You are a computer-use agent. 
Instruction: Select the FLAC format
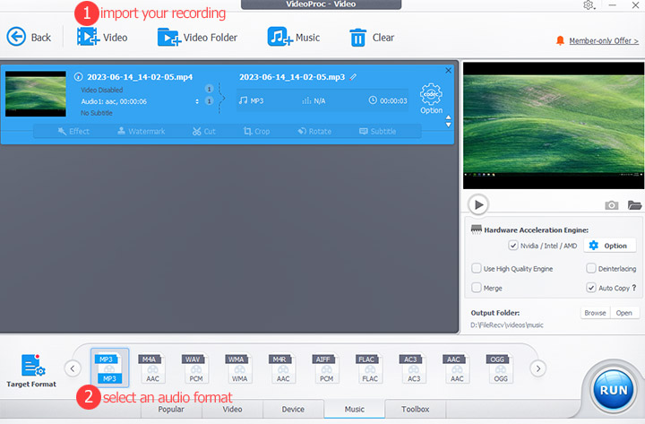pos(370,368)
